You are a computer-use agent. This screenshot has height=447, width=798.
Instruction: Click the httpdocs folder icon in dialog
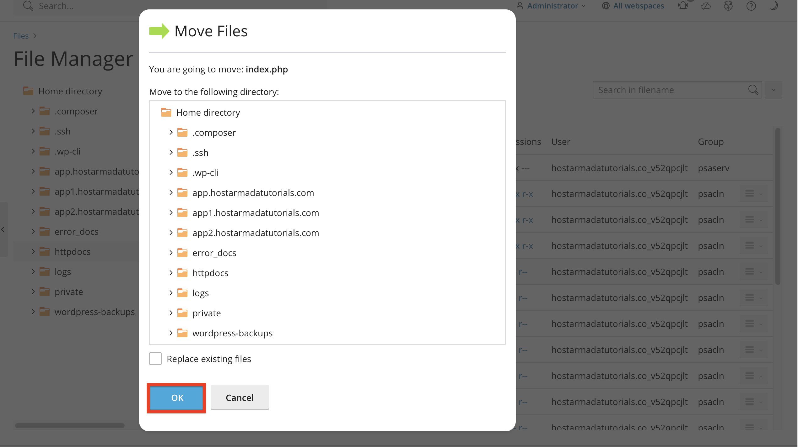coord(182,273)
